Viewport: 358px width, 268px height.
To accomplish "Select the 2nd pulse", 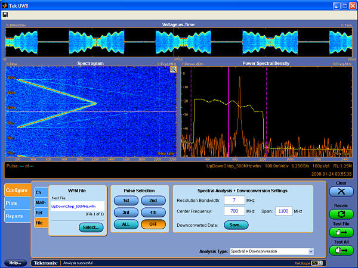I will tap(153, 201).
